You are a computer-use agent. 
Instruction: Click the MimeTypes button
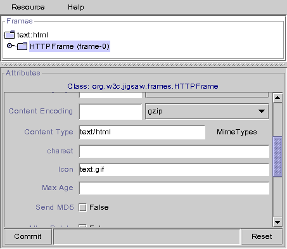(237, 132)
